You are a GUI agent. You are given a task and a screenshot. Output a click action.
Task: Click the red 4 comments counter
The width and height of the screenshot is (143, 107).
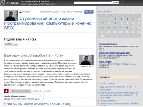coord(6,91)
